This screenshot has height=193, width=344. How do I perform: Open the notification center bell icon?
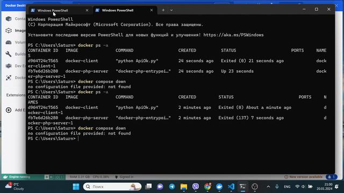[x=337, y=187]
